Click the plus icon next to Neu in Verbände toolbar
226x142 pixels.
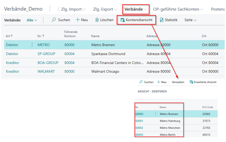point(78,20)
